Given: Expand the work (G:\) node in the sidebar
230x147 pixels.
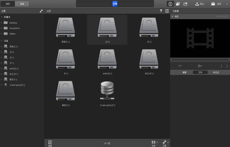Looking at the screenshot, I should point(2,68).
